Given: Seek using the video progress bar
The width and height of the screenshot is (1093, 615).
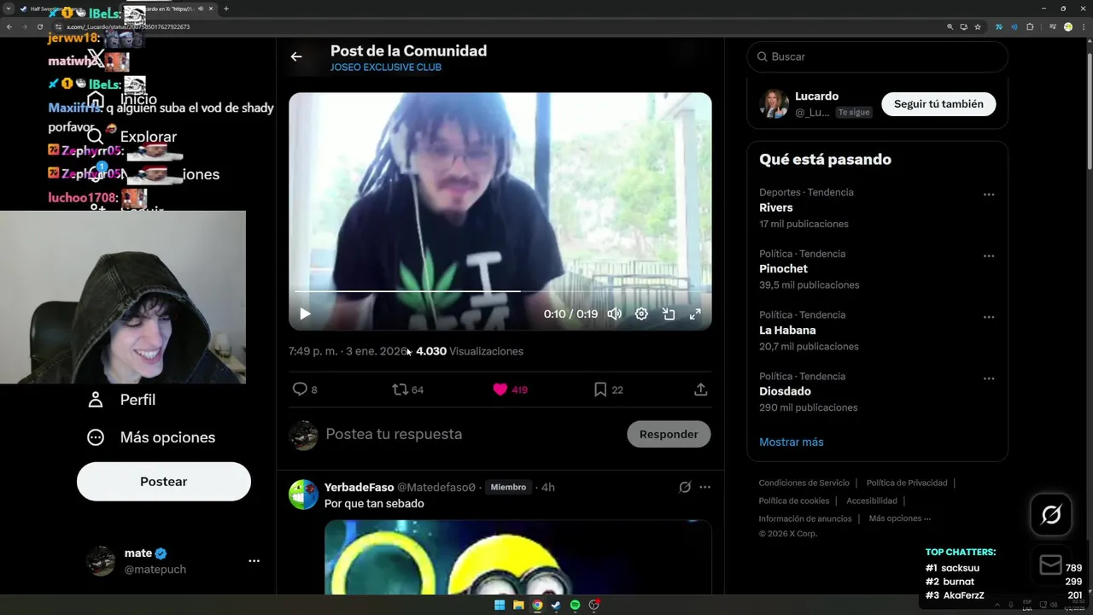Looking at the screenshot, I should pos(500,291).
